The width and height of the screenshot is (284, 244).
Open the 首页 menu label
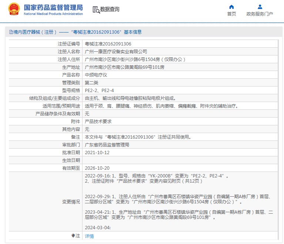[231, 14]
